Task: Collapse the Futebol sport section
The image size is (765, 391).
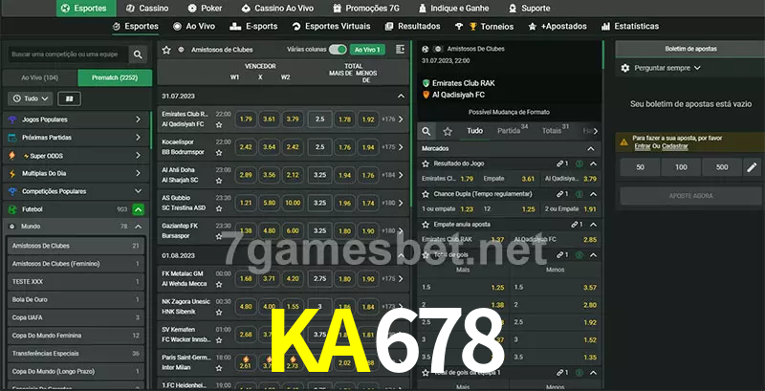Action: pyautogui.click(x=138, y=209)
